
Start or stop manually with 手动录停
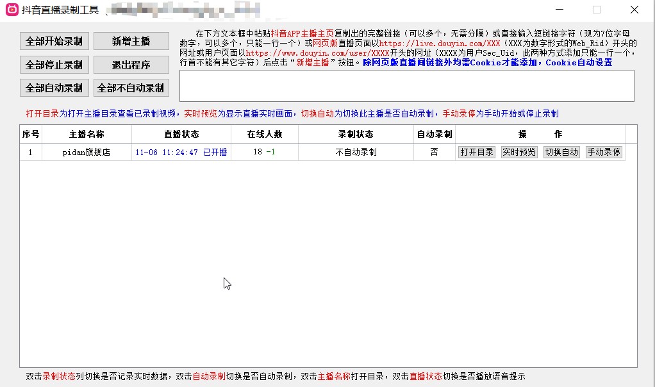604,152
